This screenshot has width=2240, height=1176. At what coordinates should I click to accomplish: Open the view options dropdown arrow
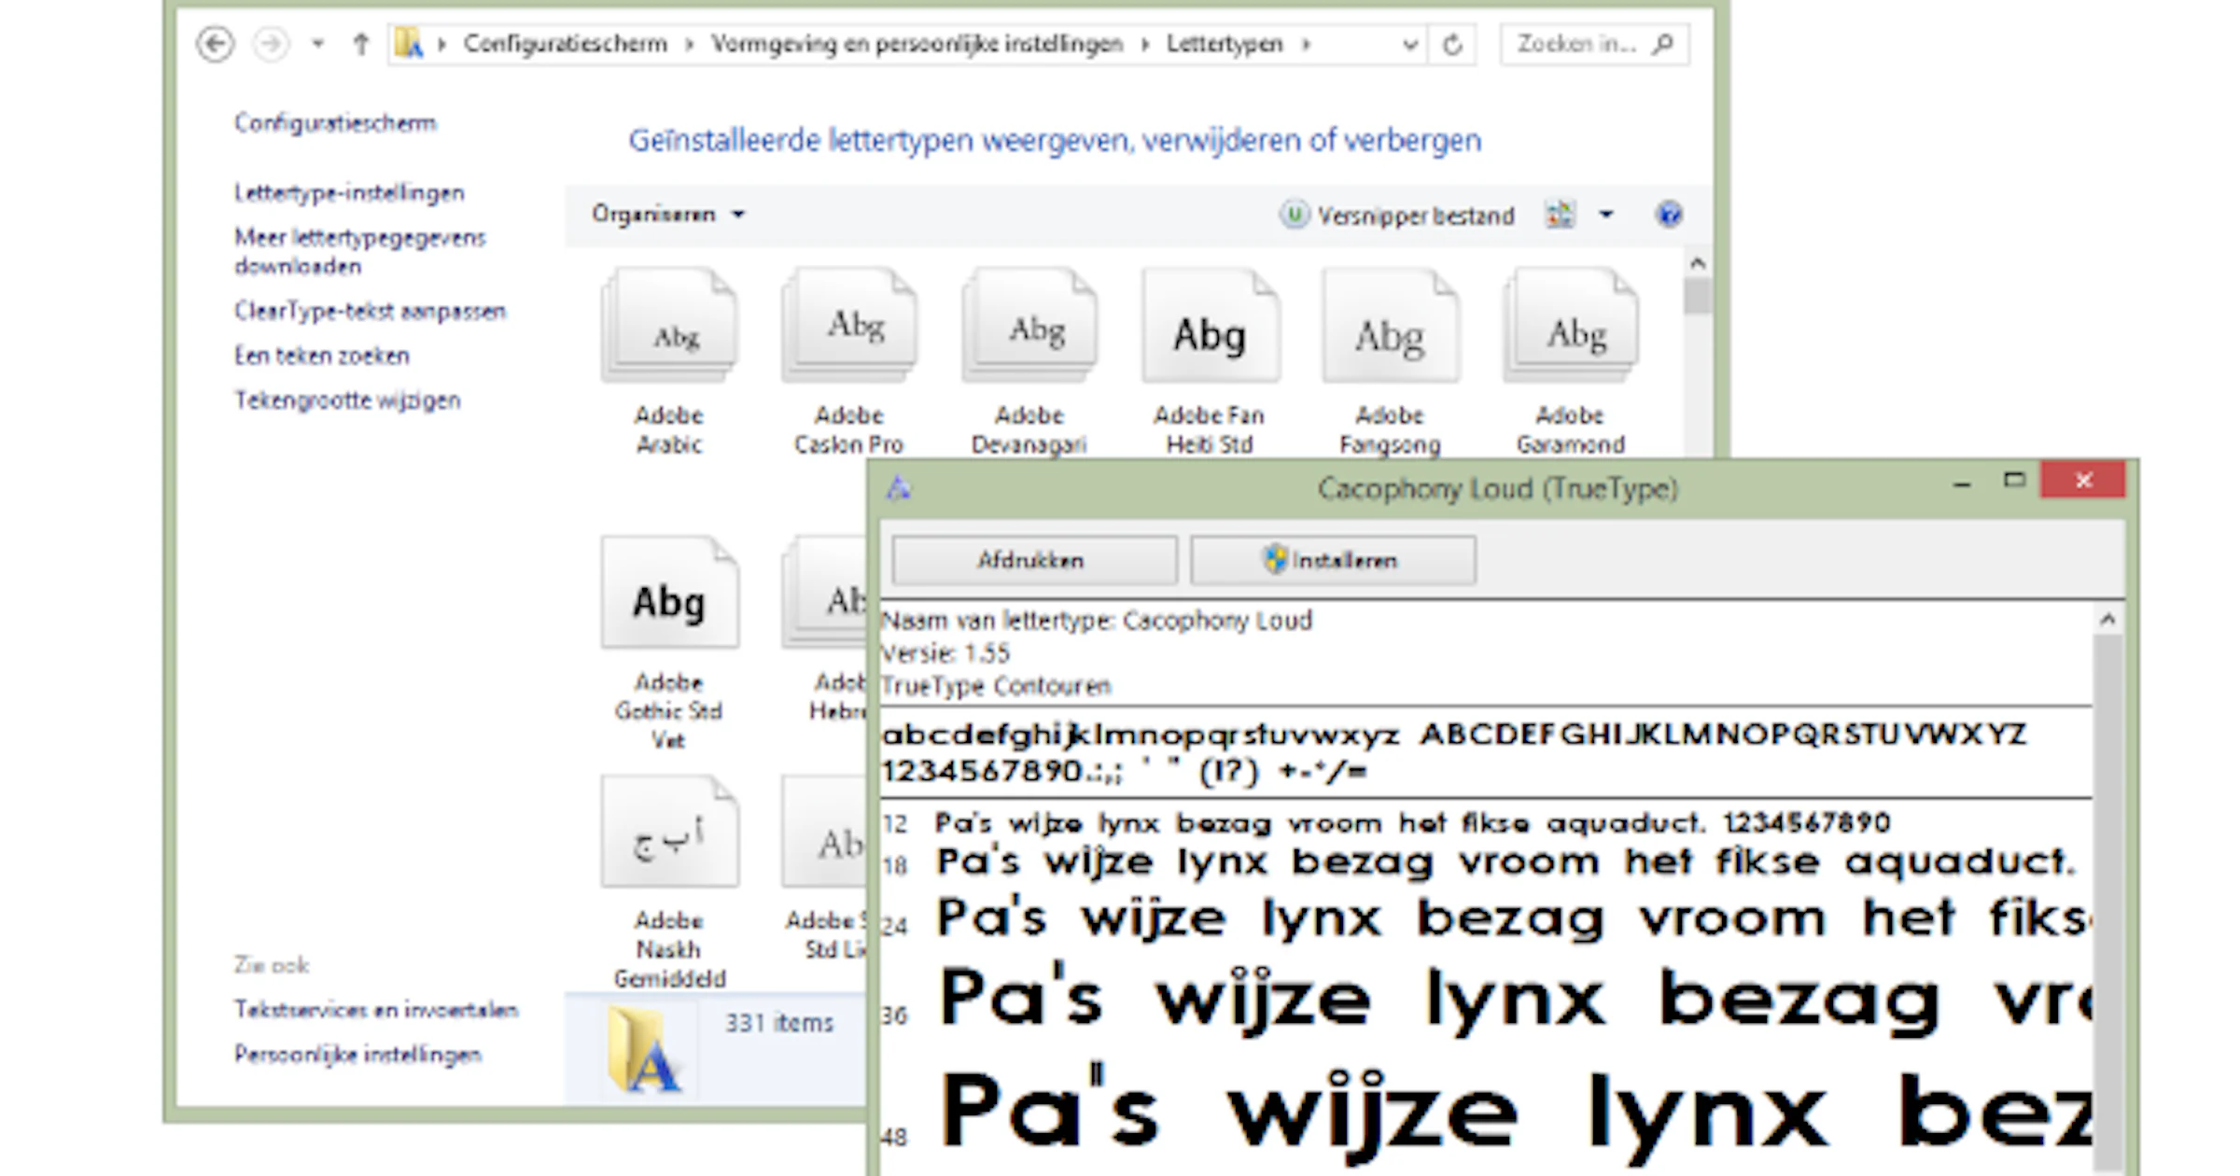(1606, 215)
